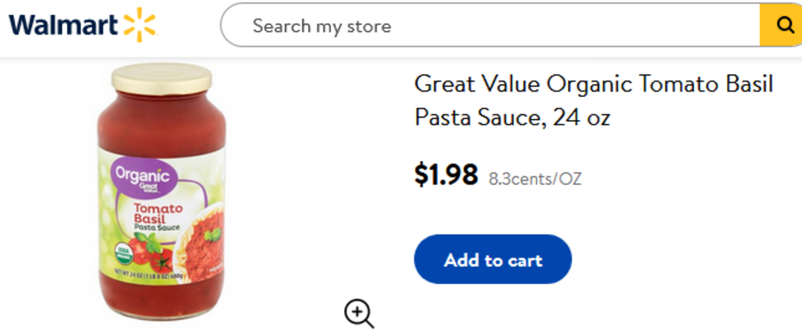This screenshot has width=802, height=336.
Task: Click the red "Tomato Basil" text on jar
Action: pyautogui.click(x=158, y=214)
